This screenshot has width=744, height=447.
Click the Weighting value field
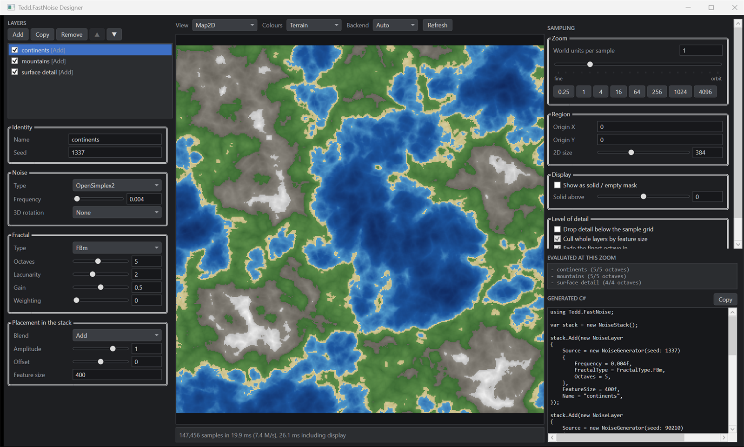coord(146,300)
